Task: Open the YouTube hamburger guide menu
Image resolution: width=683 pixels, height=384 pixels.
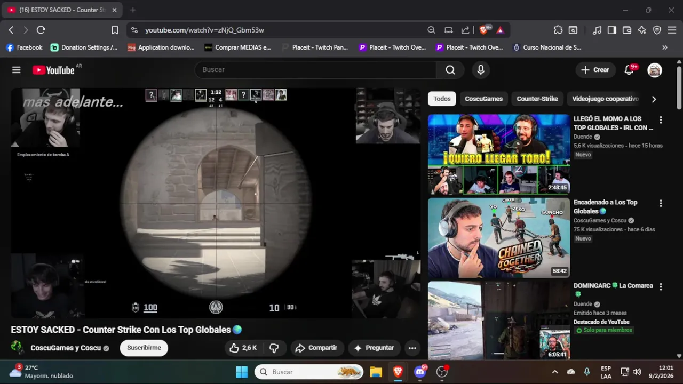Action: point(17,70)
